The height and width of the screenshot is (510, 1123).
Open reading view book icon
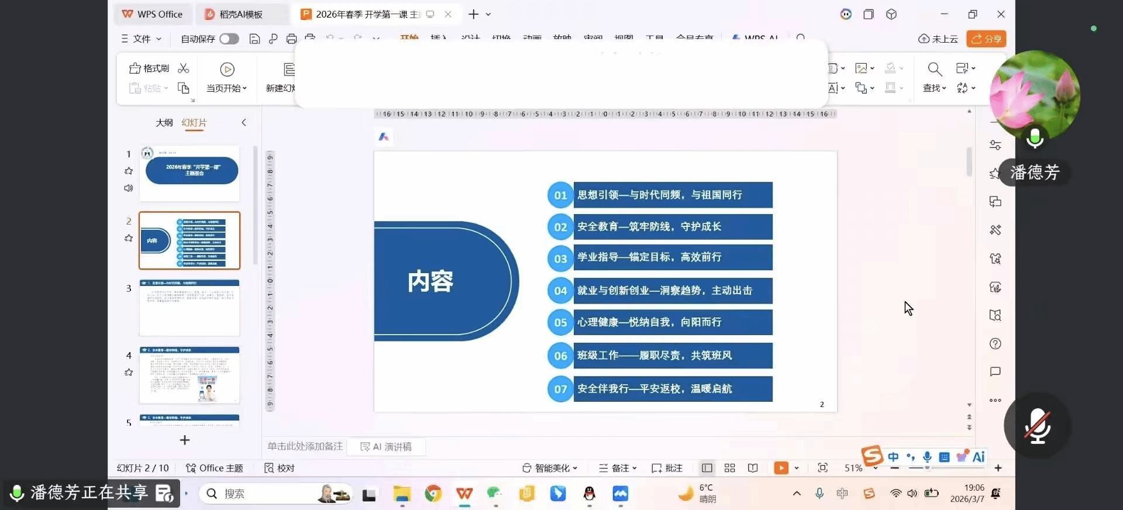point(753,468)
